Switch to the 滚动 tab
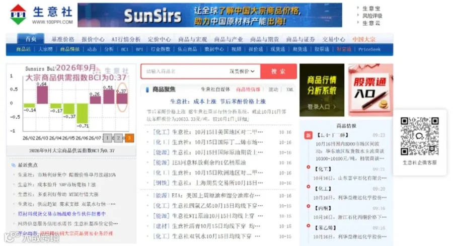 (x=273, y=90)
